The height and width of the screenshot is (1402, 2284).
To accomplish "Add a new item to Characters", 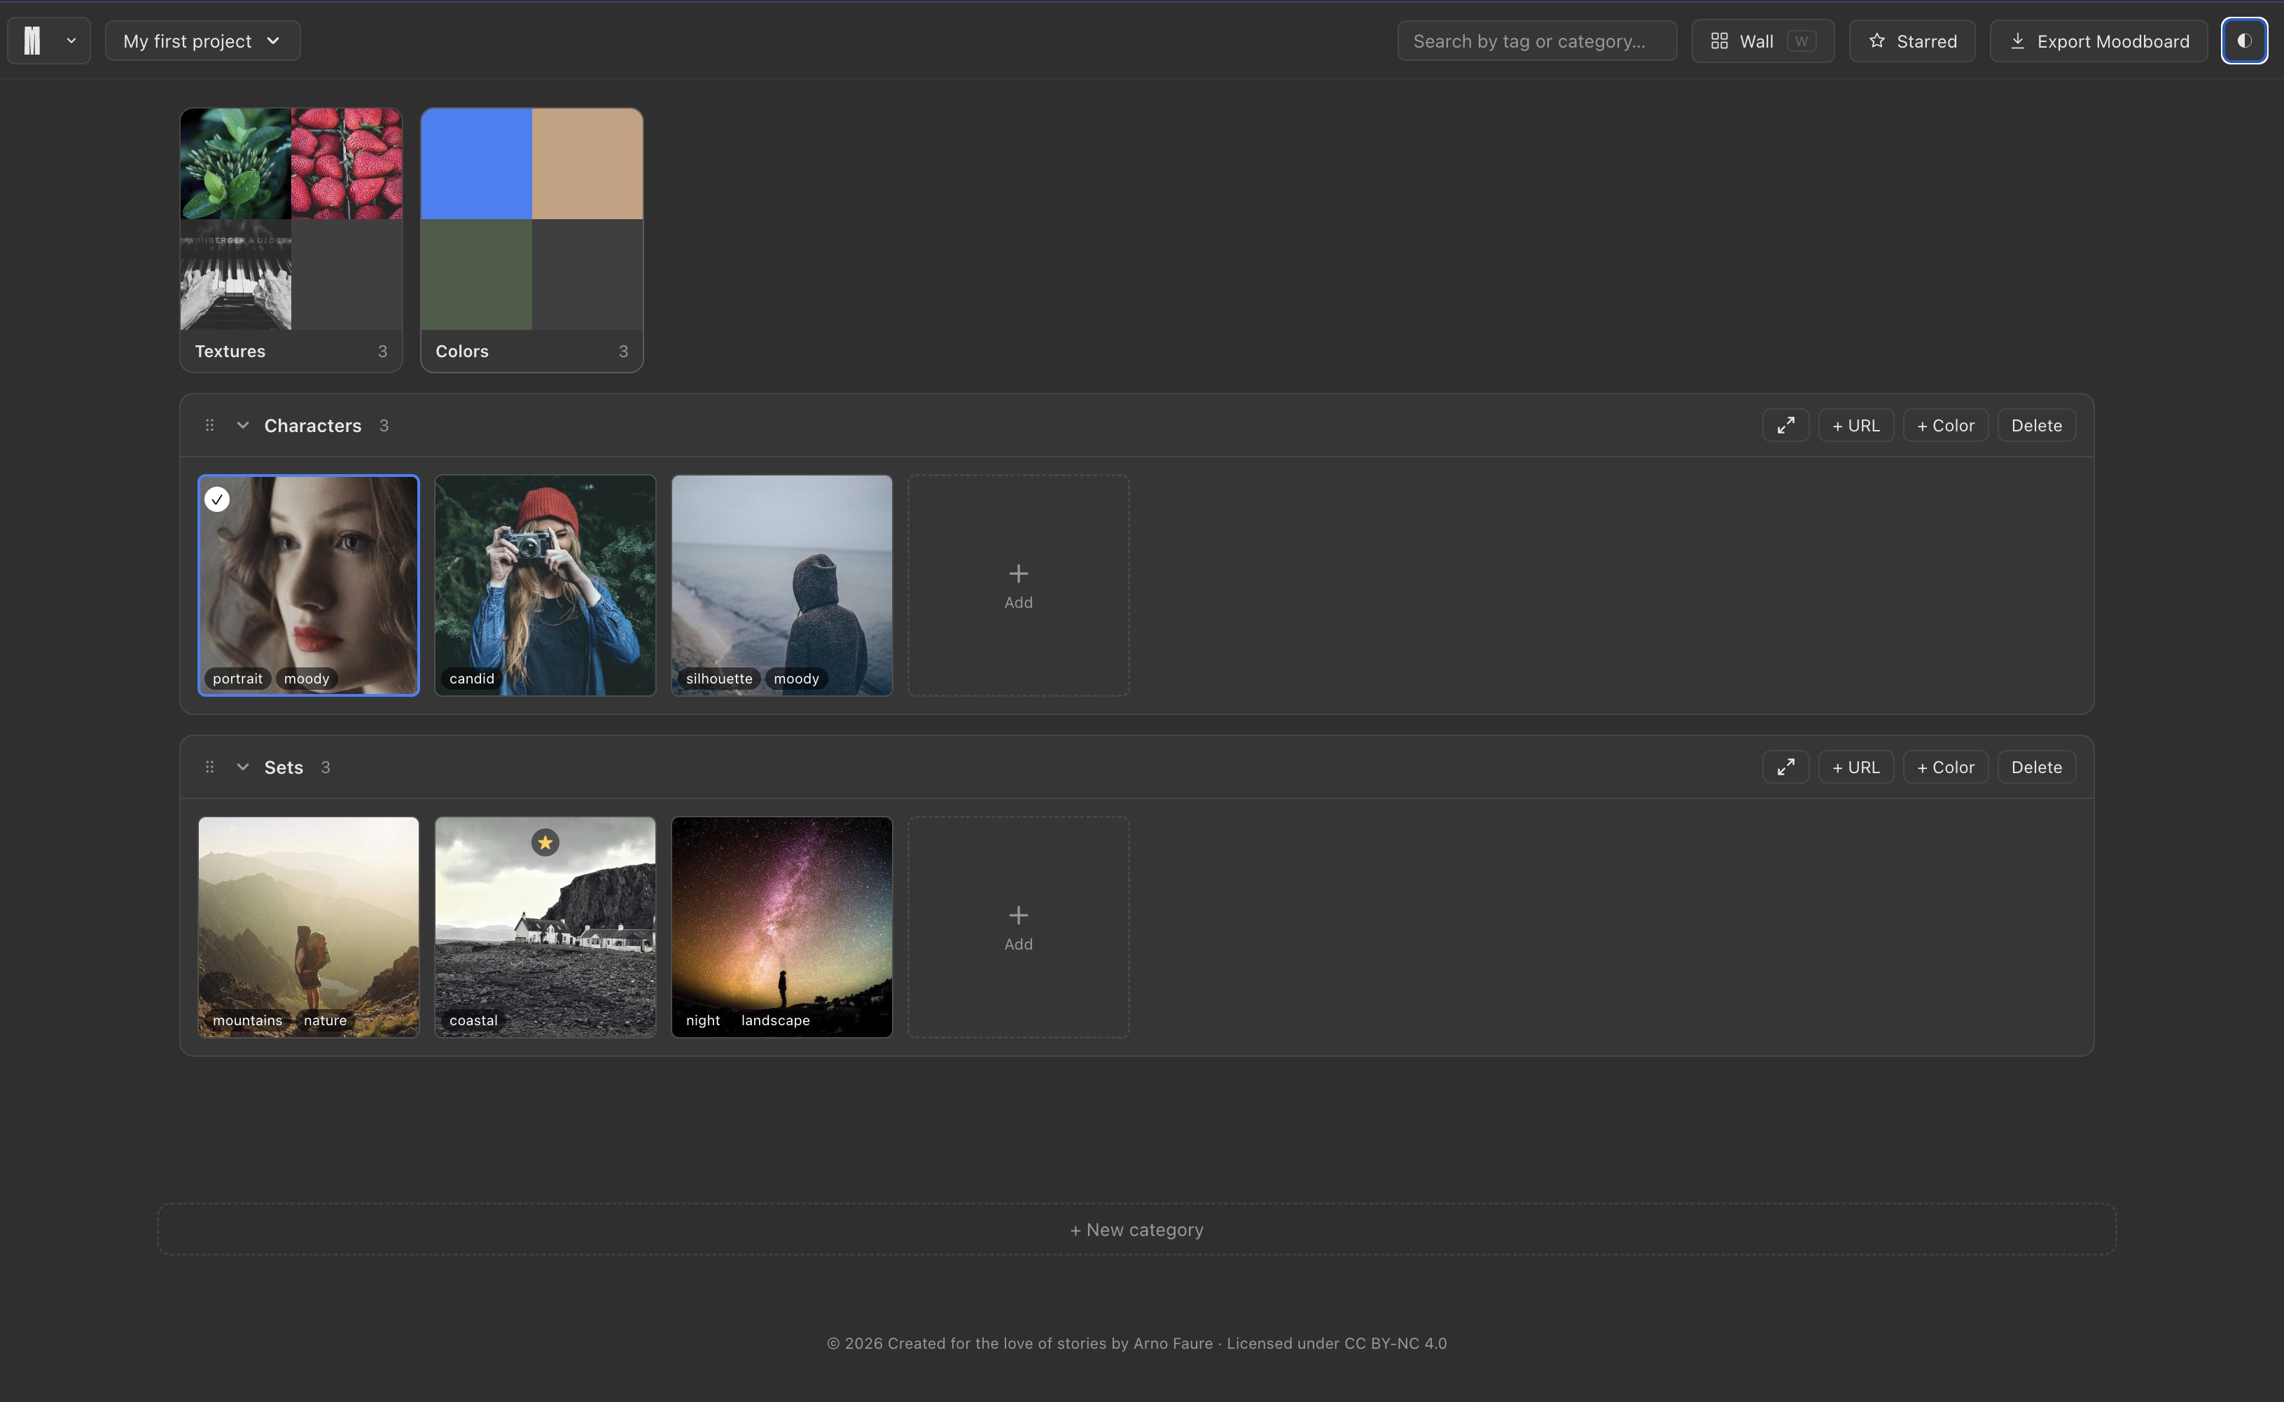I will click(1018, 586).
